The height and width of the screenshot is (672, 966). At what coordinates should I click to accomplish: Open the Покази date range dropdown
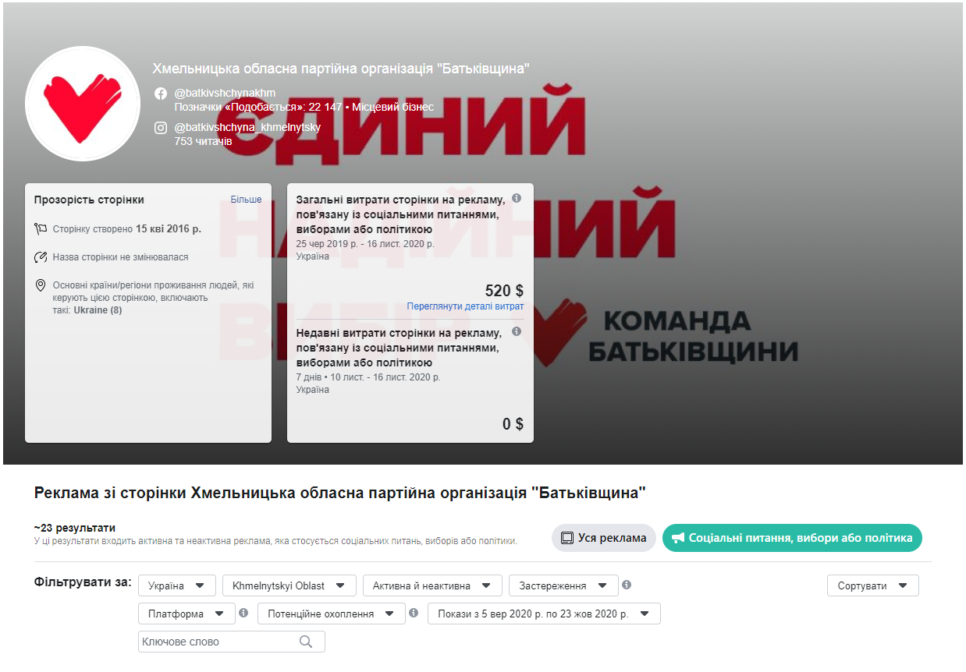(x=544, y=614)
